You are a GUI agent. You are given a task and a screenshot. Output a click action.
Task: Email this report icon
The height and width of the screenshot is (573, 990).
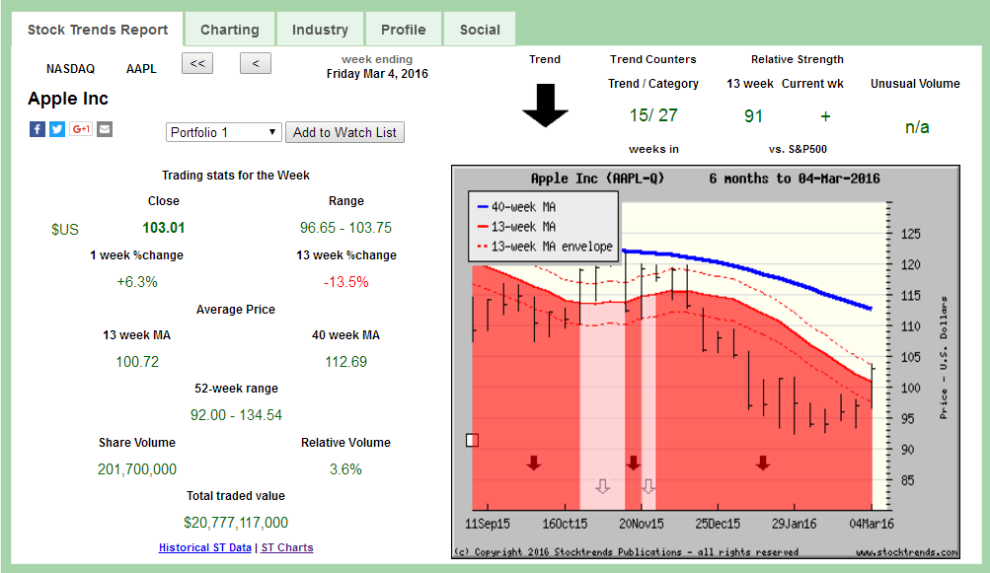[105, 129]
